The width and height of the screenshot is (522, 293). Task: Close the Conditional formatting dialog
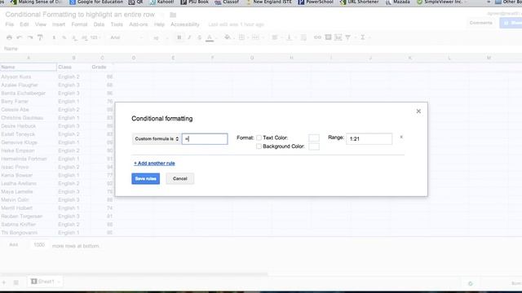click(x=418, y=112)
